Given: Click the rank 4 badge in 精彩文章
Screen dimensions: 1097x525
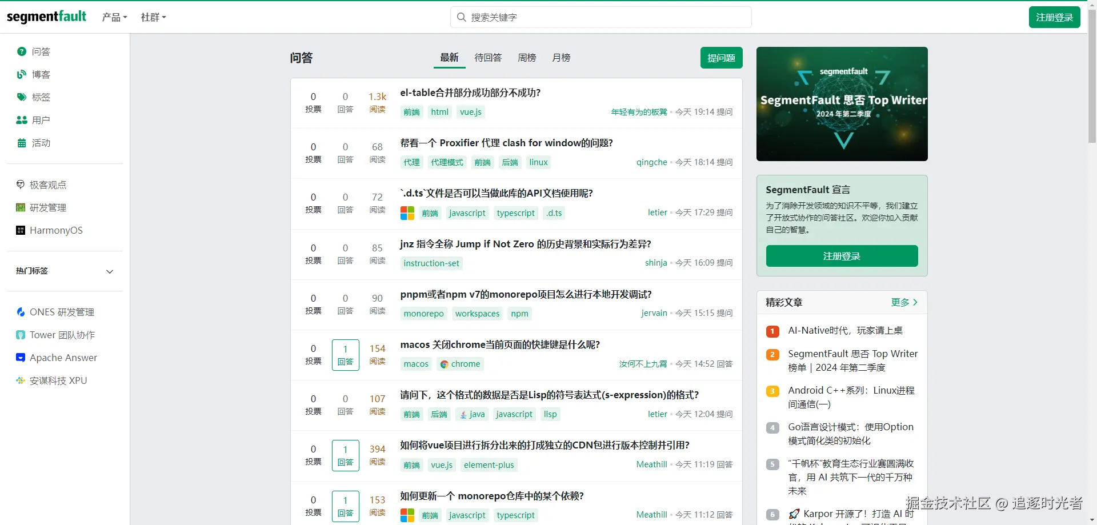Looking at the screenshot, I should click(x=772, y=428).
